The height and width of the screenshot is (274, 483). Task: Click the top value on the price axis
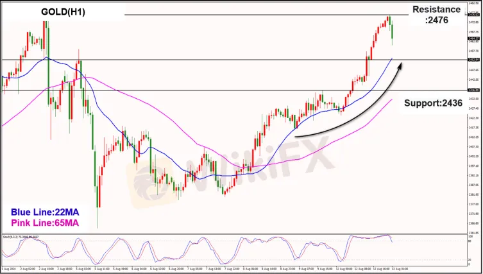point(473,3)
